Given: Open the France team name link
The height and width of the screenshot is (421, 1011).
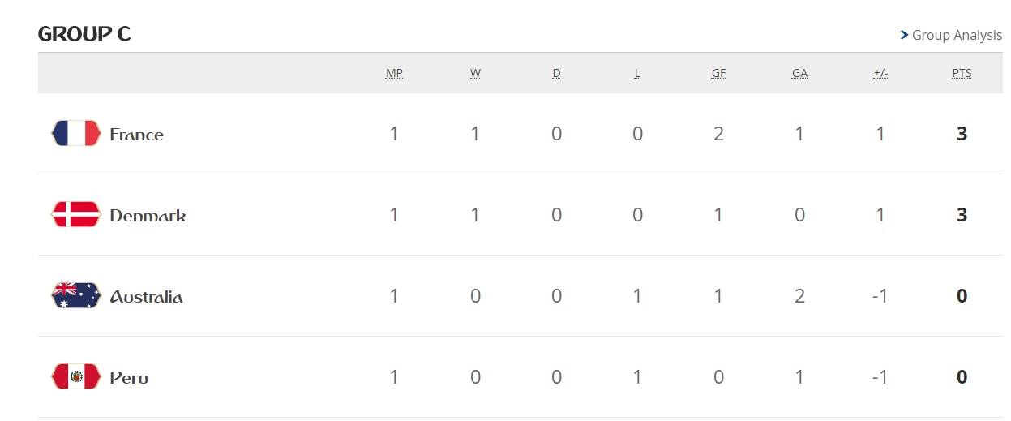Looking at the screenshot, I should pos(136,135).
